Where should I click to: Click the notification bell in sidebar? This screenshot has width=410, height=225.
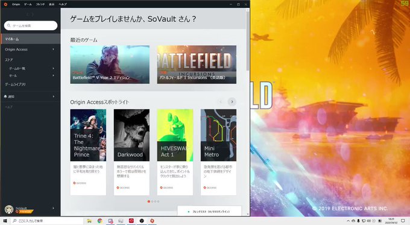[x=5, y=97]
